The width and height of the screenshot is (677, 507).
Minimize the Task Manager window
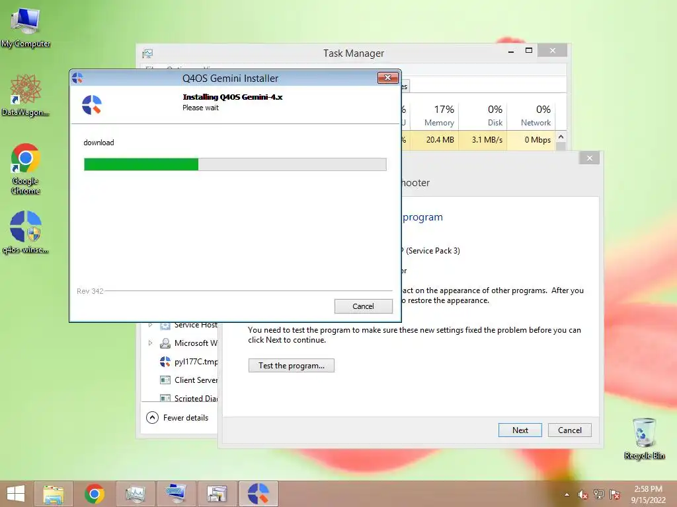pos(511,51)
